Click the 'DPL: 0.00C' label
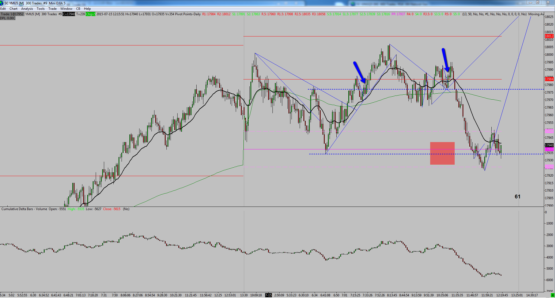Image resolution: width=555 pixels, height=298 pixels. click(x=8, y=18)
